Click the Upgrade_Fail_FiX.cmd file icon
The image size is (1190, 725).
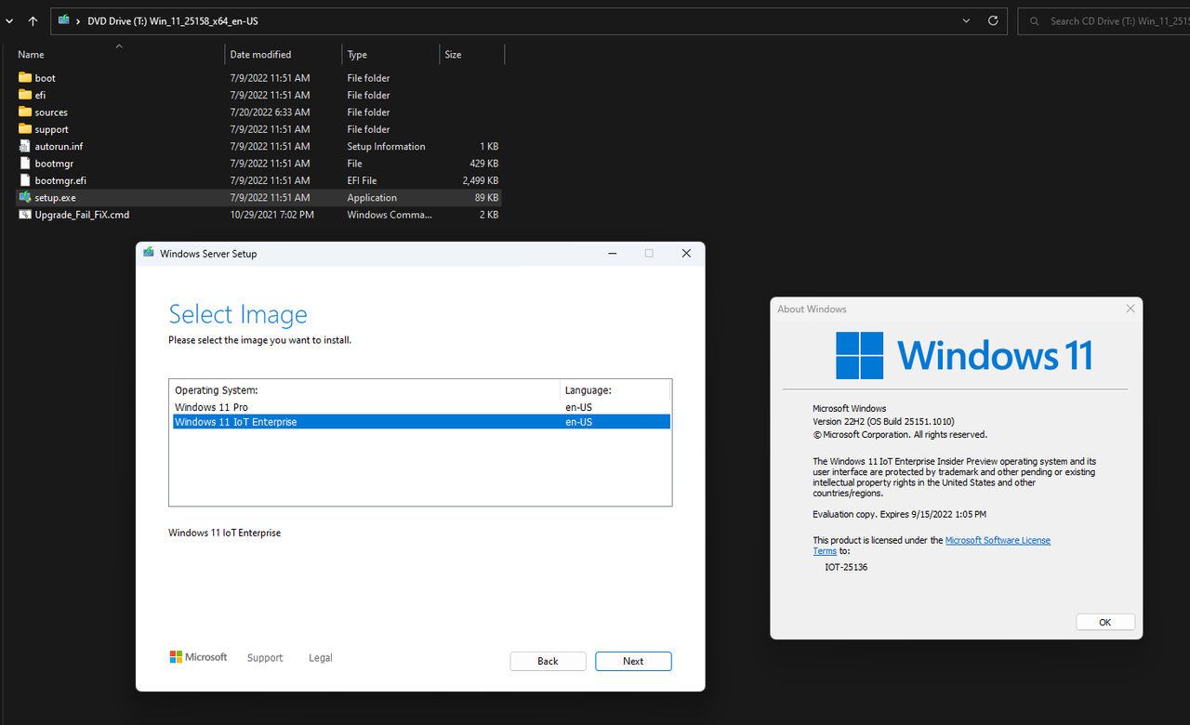(x=25, y=215)
